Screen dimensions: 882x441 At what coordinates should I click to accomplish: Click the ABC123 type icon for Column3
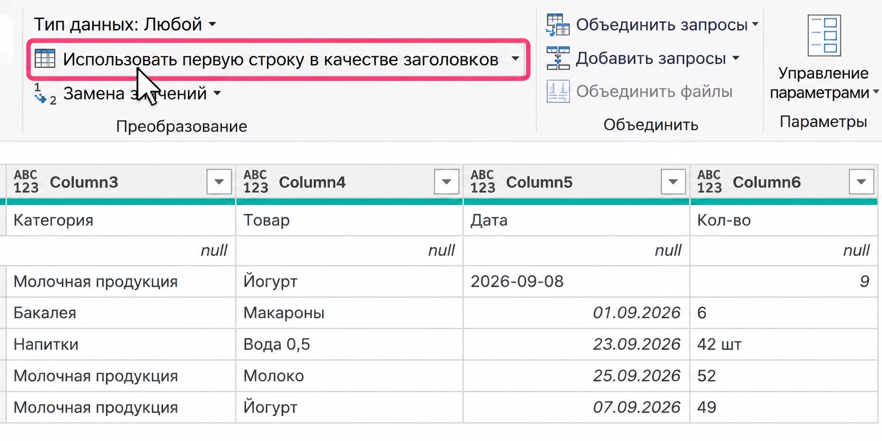tap(26, 182)
